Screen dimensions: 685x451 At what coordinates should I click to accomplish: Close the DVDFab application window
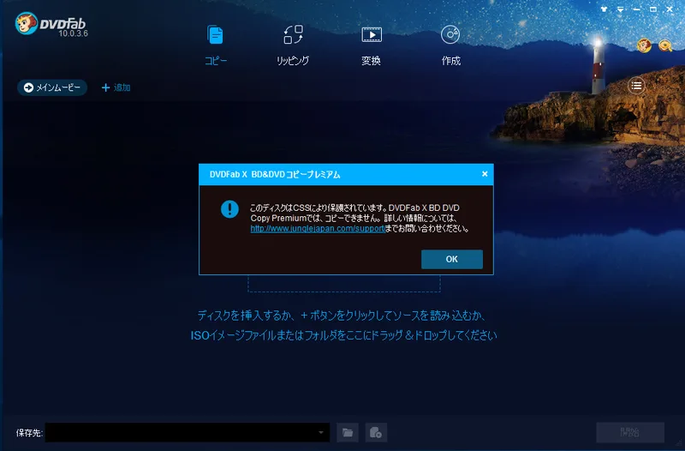[x=670, y=9]
